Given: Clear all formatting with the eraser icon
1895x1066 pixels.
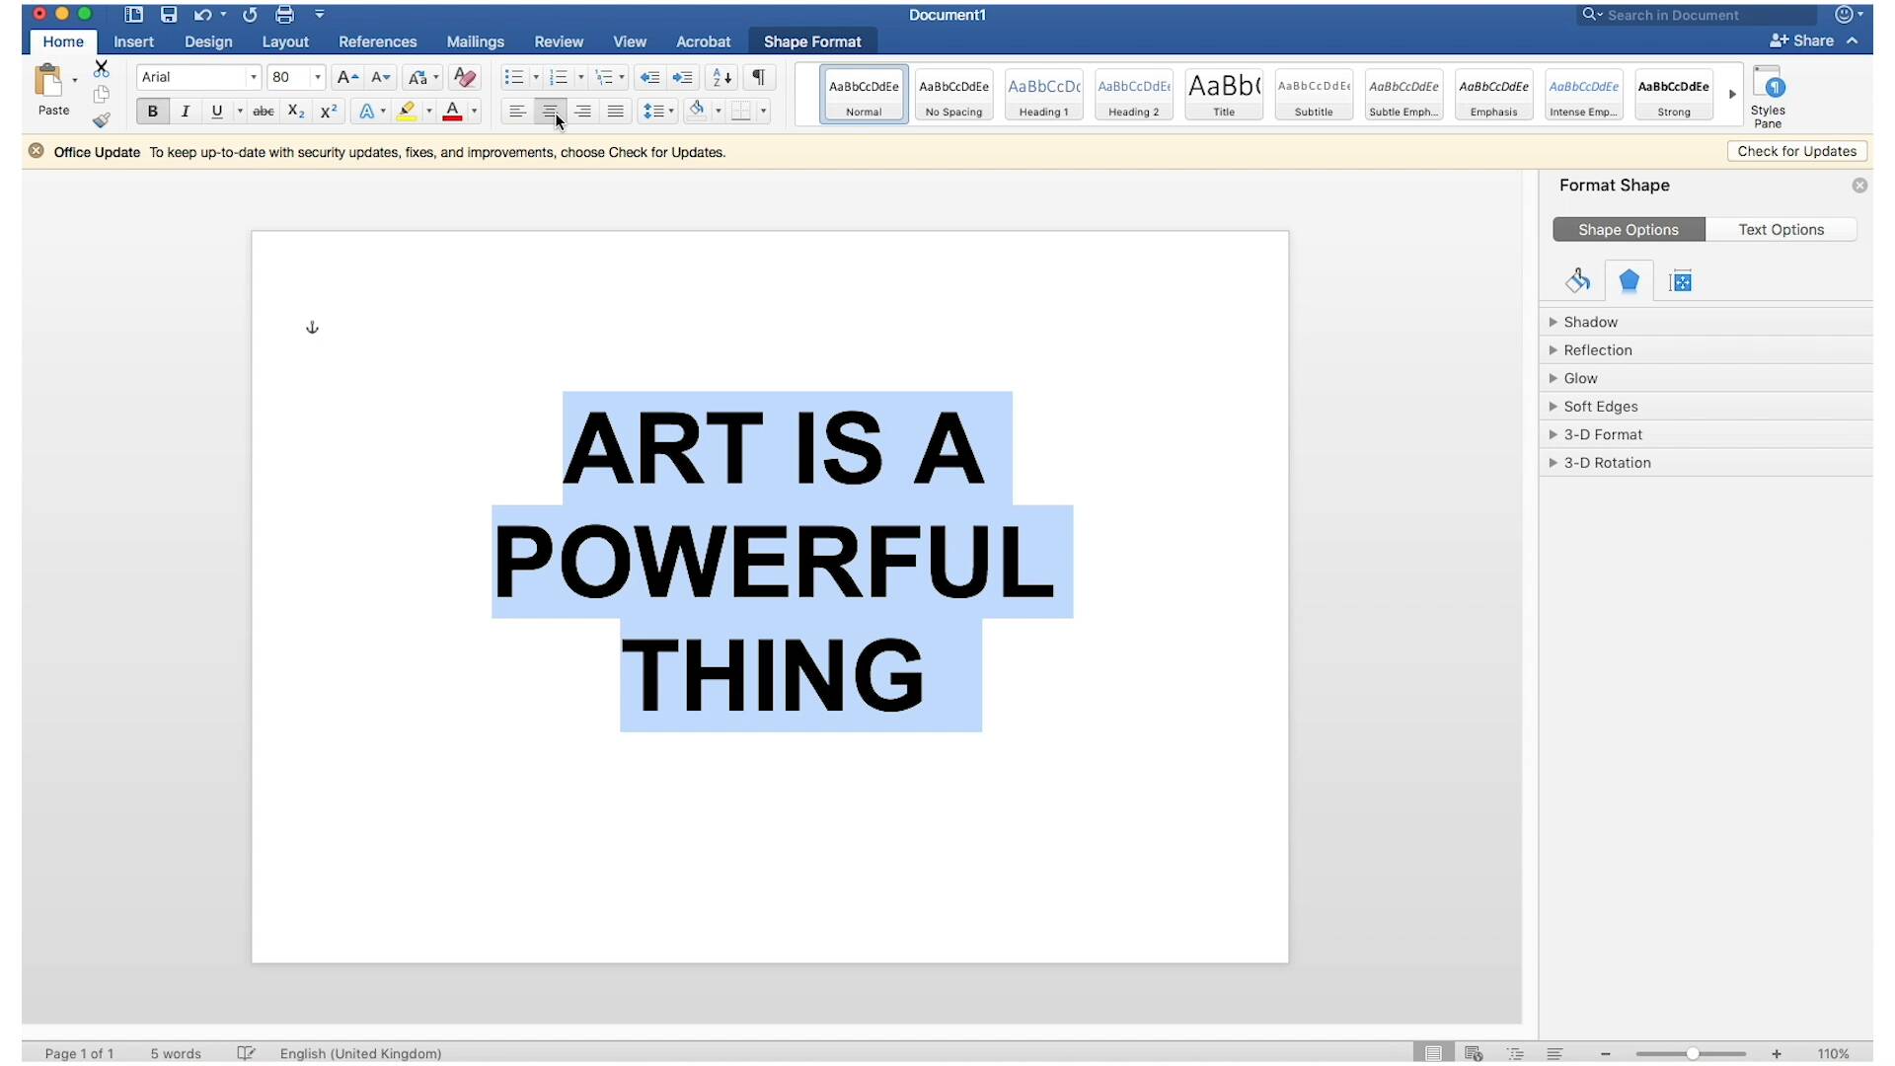Looking at the screenshot, I should 464,77.
